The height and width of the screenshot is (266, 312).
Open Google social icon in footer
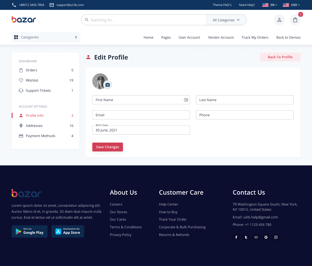click(266, 237)
